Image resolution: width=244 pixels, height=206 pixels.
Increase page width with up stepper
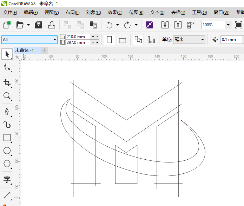click(97, 37)
